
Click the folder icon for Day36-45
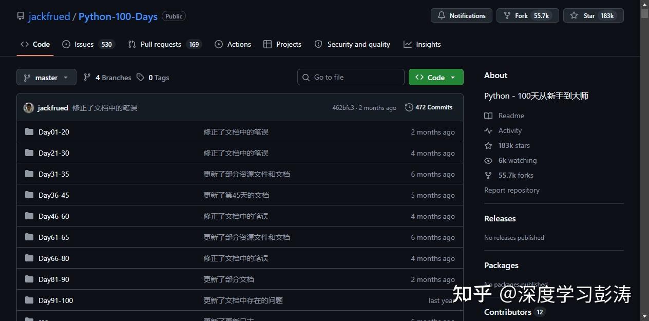point(29,195)
